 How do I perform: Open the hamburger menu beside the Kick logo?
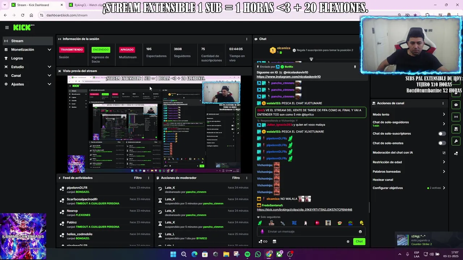7,27
